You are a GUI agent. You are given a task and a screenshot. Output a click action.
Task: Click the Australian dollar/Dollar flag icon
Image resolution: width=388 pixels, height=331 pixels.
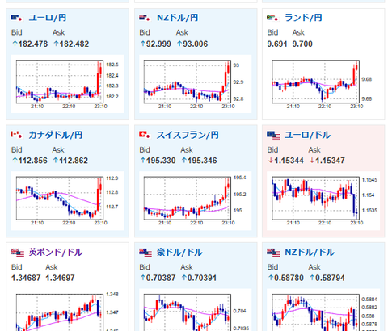[x=145, y=253]
